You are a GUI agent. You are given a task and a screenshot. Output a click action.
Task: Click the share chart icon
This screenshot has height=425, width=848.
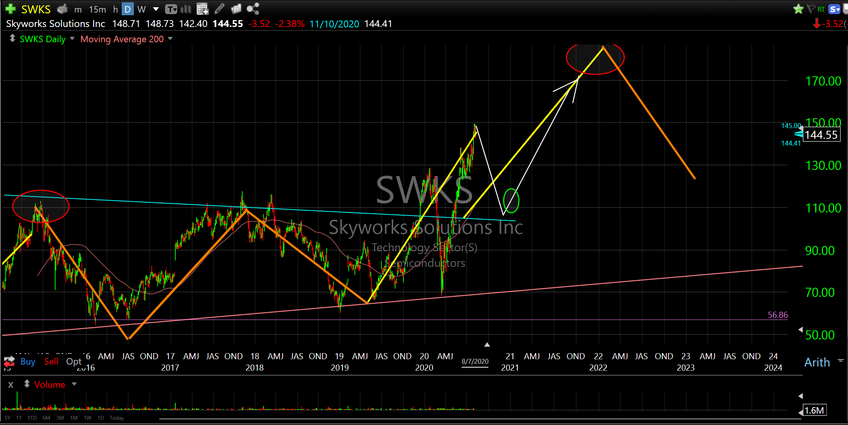tap(252, 8)
